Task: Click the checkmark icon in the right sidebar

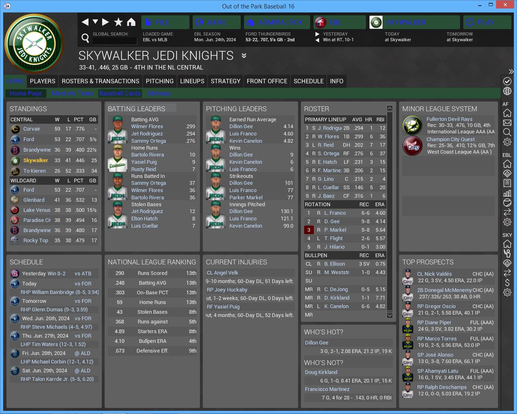Action: pos(507,81)
